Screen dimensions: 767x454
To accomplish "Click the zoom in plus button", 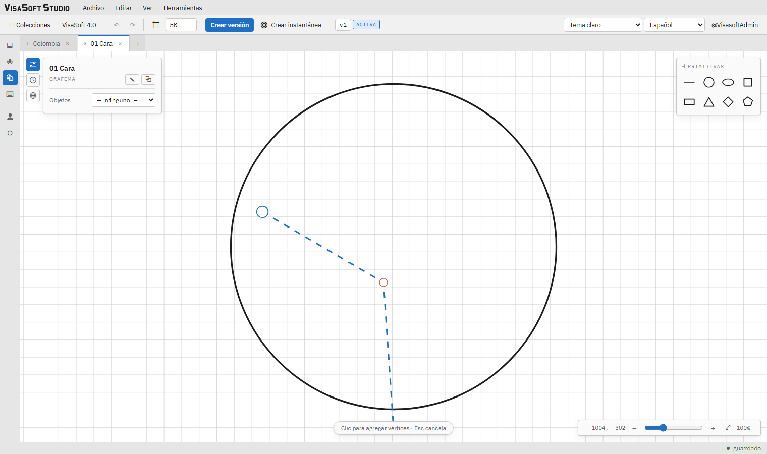I will 713,428.
